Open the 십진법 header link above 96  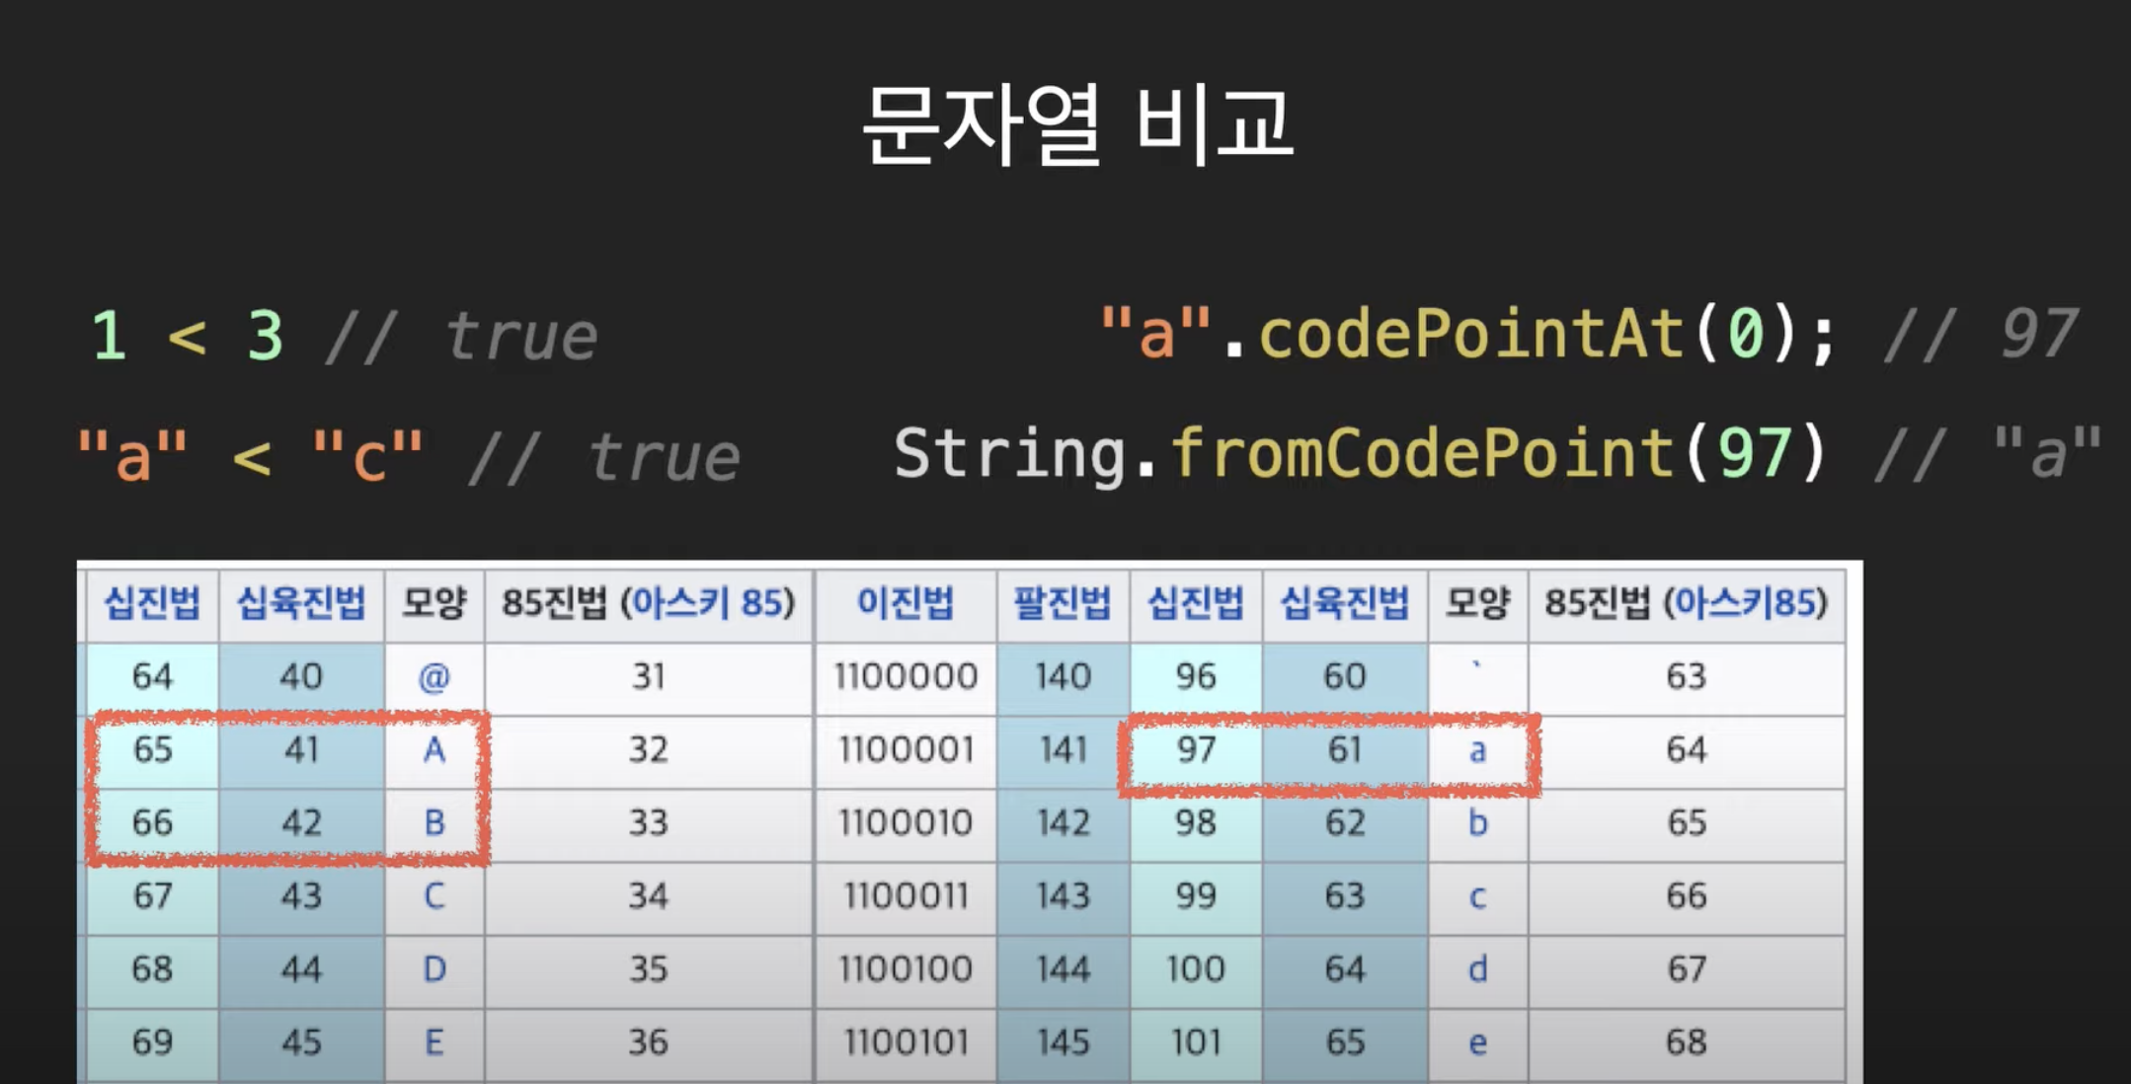pyautogui.click(x=1196, y=602)
